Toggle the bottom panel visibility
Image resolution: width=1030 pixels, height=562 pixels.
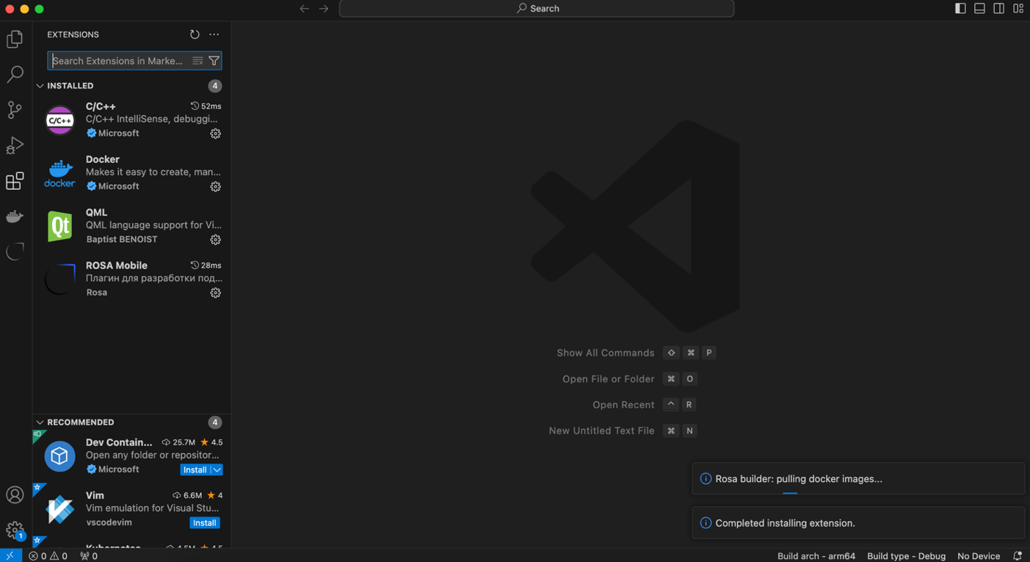click(979, 8)
